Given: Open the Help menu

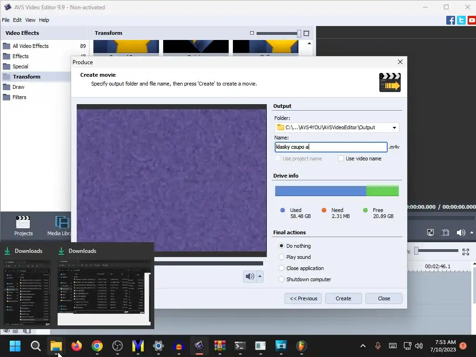Looking at the screenshot, I should tap(44, 20).
